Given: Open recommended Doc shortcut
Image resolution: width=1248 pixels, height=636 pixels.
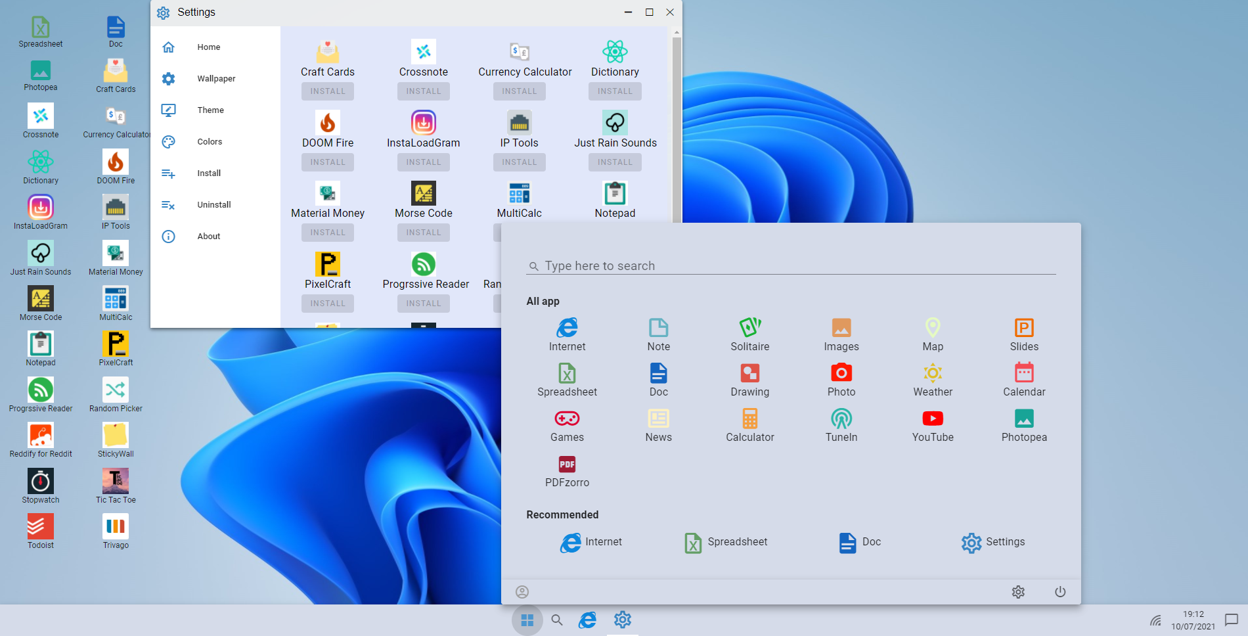Looking at the screenshot, I should point(860,542).
